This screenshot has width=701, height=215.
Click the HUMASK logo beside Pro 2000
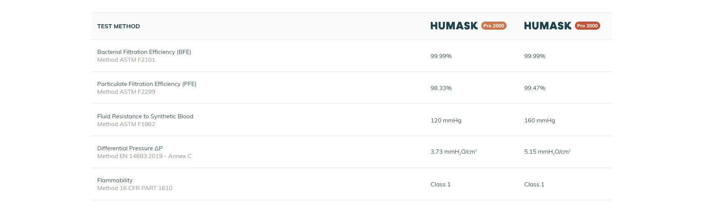pos(454,26)
